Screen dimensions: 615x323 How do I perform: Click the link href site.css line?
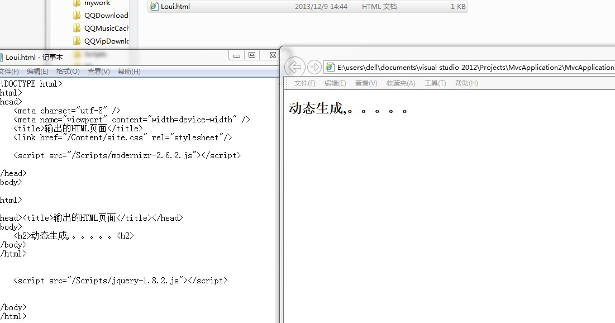pos(123,138)
